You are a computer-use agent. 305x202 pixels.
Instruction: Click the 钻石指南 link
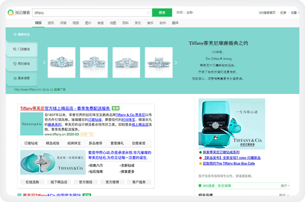pos(95,171)
